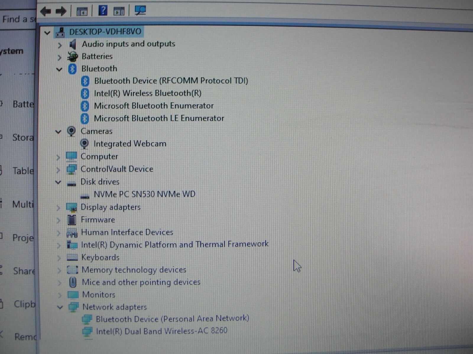
Task: Click icon of Intel(R) Wireless Bluetooth(R)
Action: click(x=85, y=94)
